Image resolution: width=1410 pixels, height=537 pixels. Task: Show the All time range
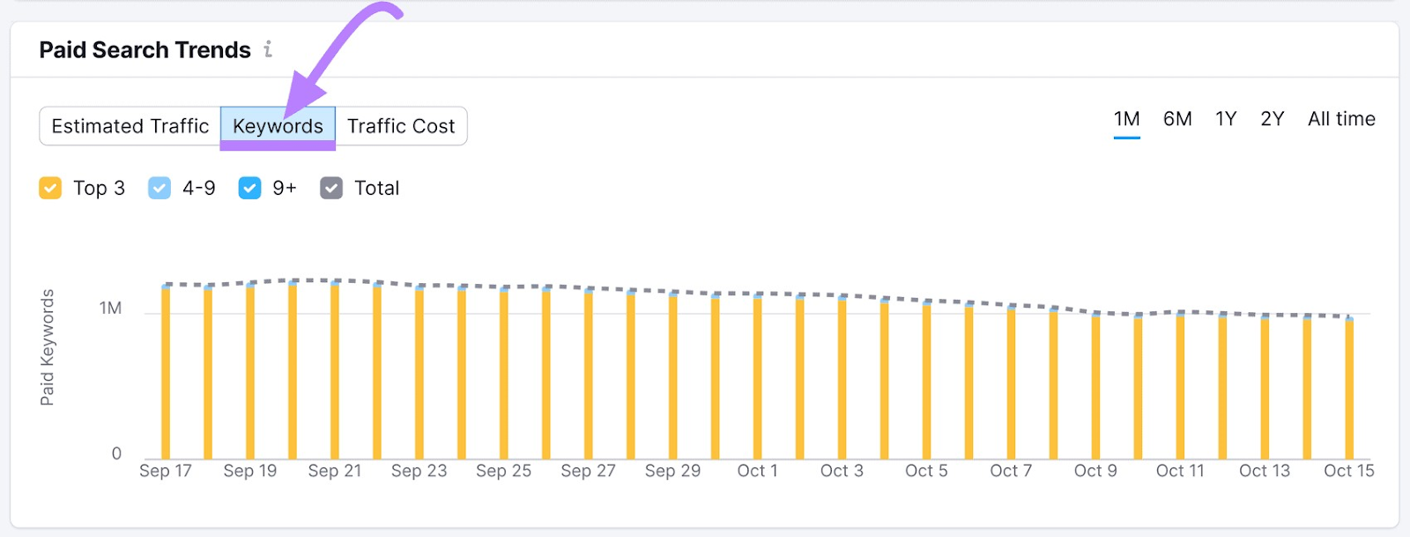pos(1341,119)
